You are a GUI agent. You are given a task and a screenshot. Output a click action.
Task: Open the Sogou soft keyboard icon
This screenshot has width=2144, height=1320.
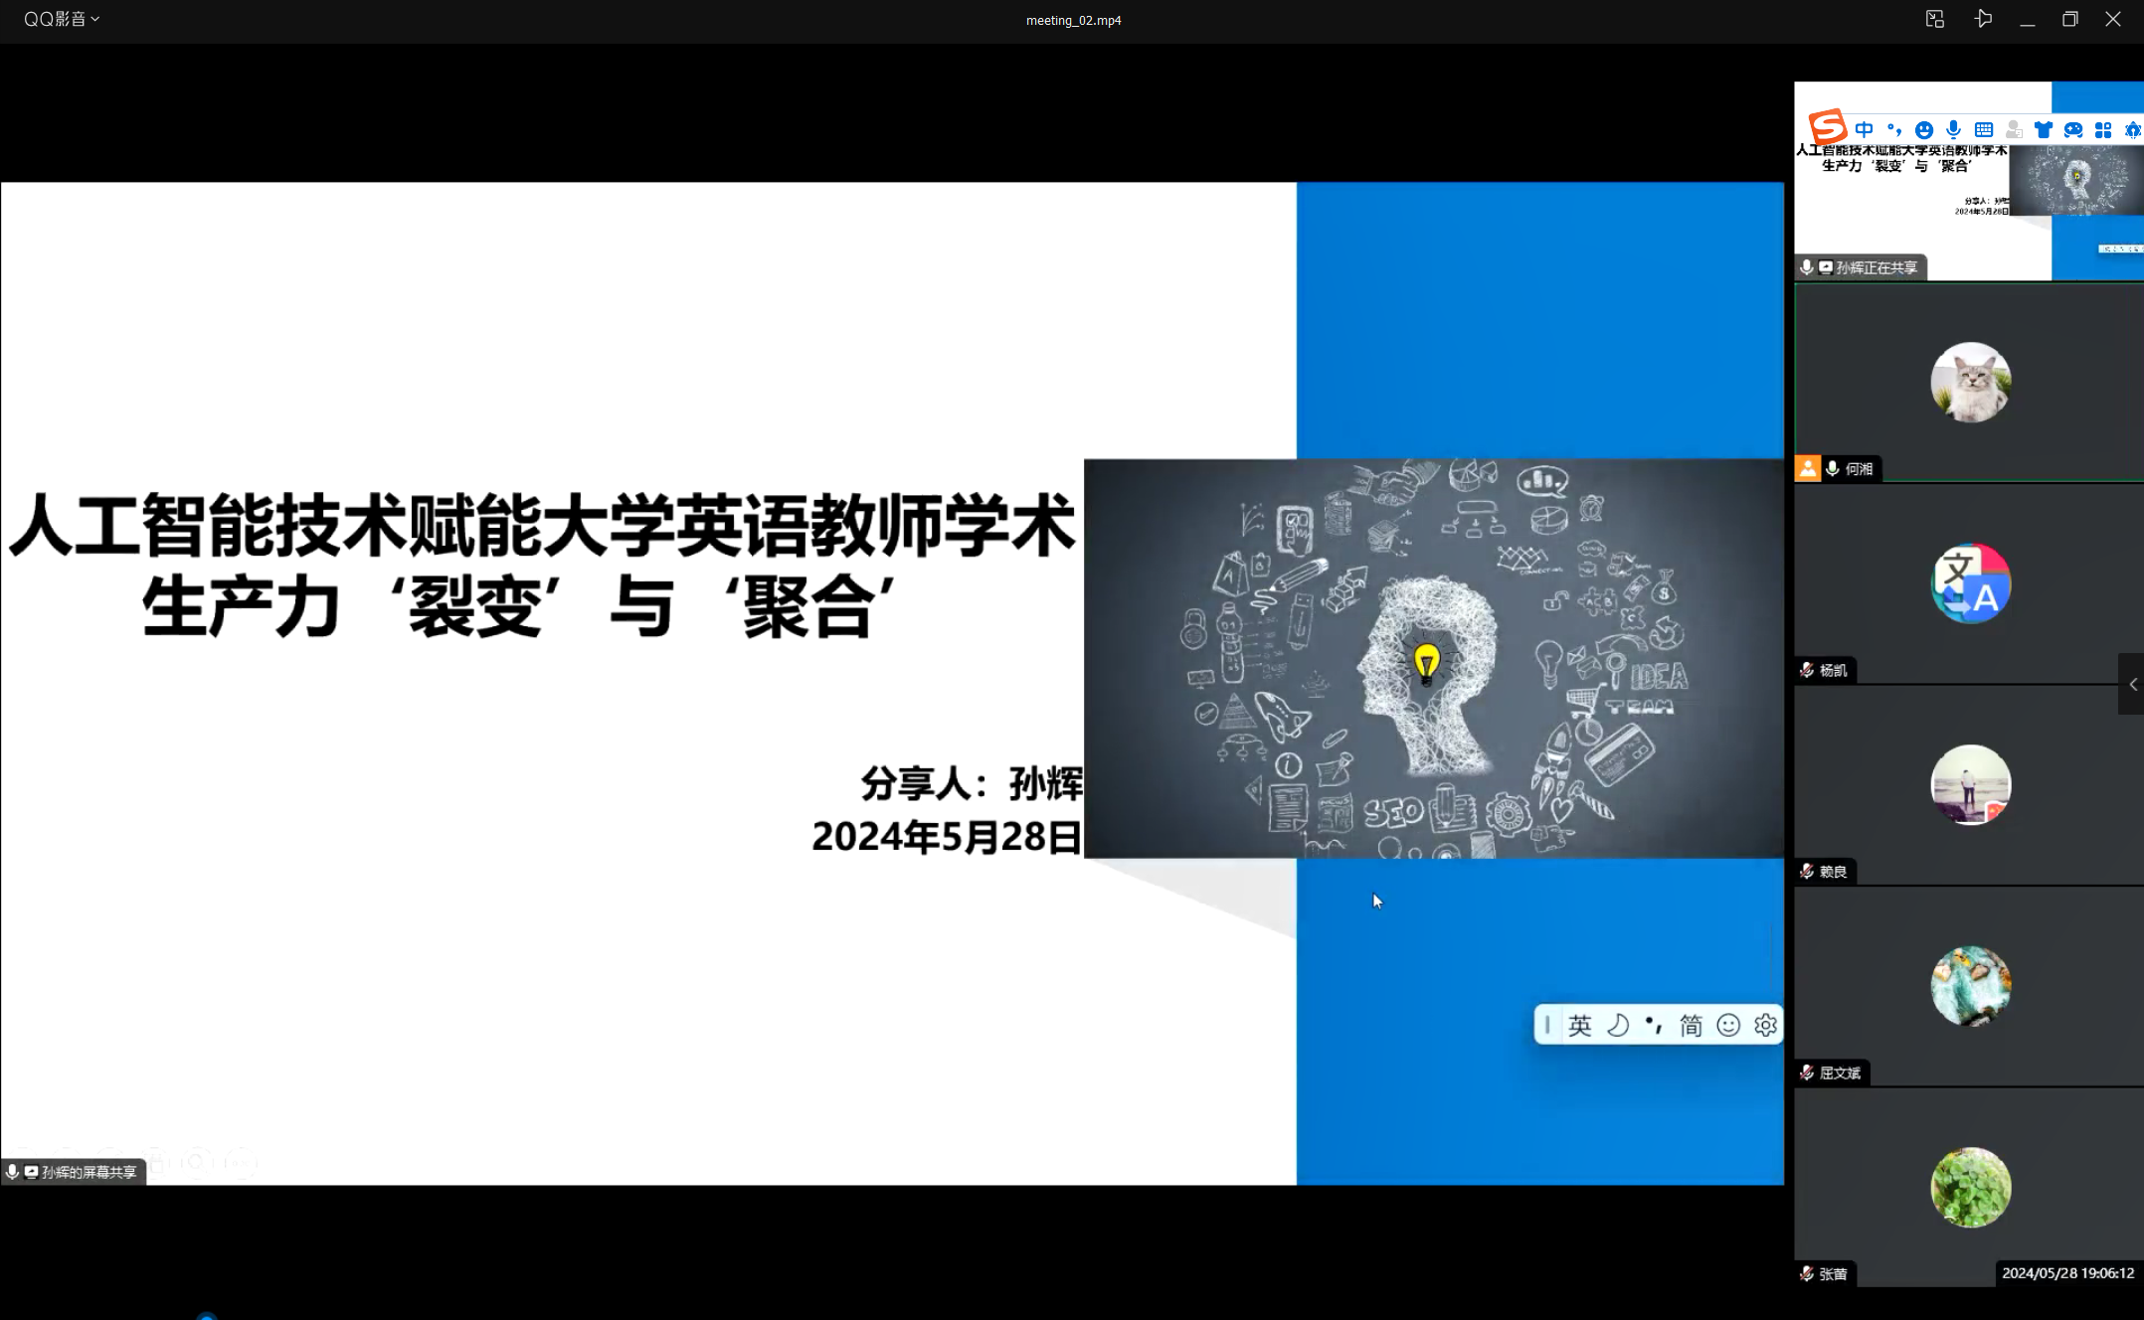[x=1984, y=130]
